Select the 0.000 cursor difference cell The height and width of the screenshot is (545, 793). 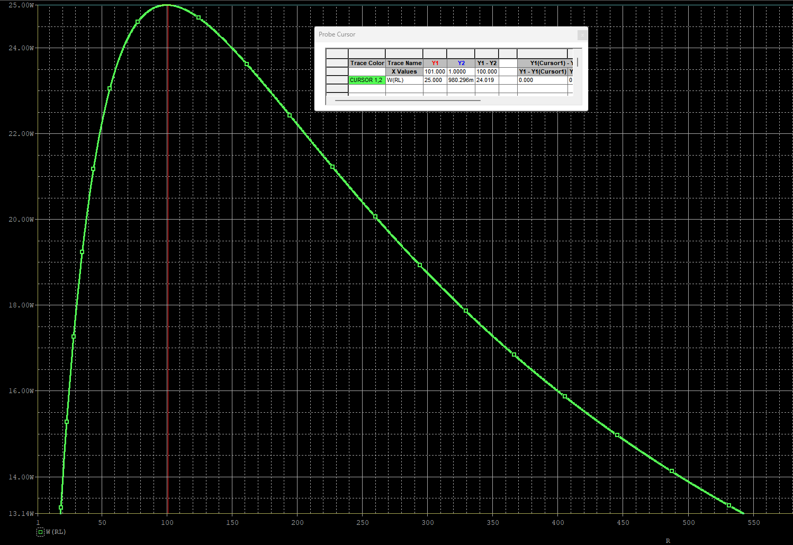point(542,80)
